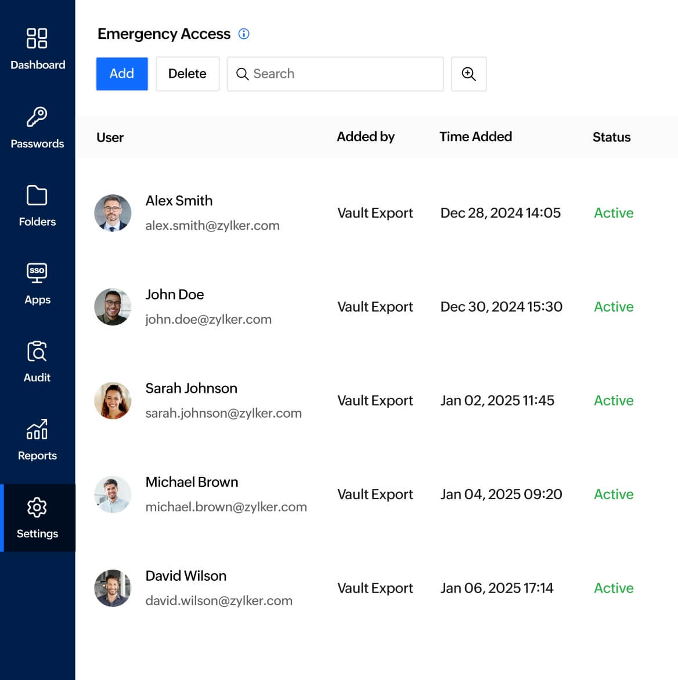The width and height of the screenshot is (678, 680).
Task: Open the Dashboard grid icon
Action: click(37, 38)
